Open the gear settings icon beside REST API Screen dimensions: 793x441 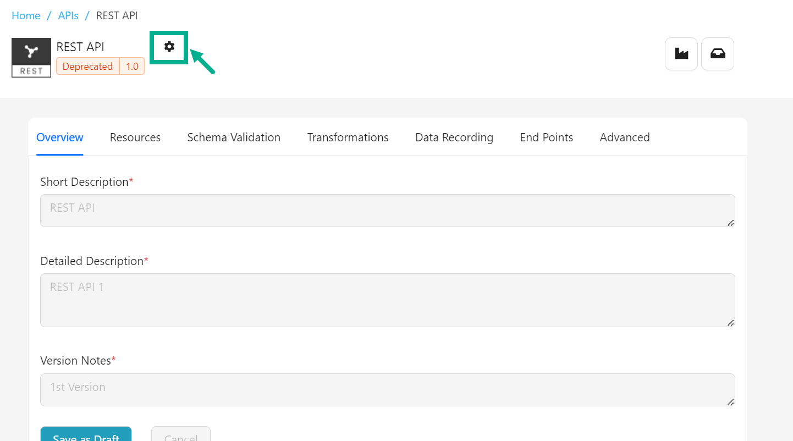(x=169, y=47)
